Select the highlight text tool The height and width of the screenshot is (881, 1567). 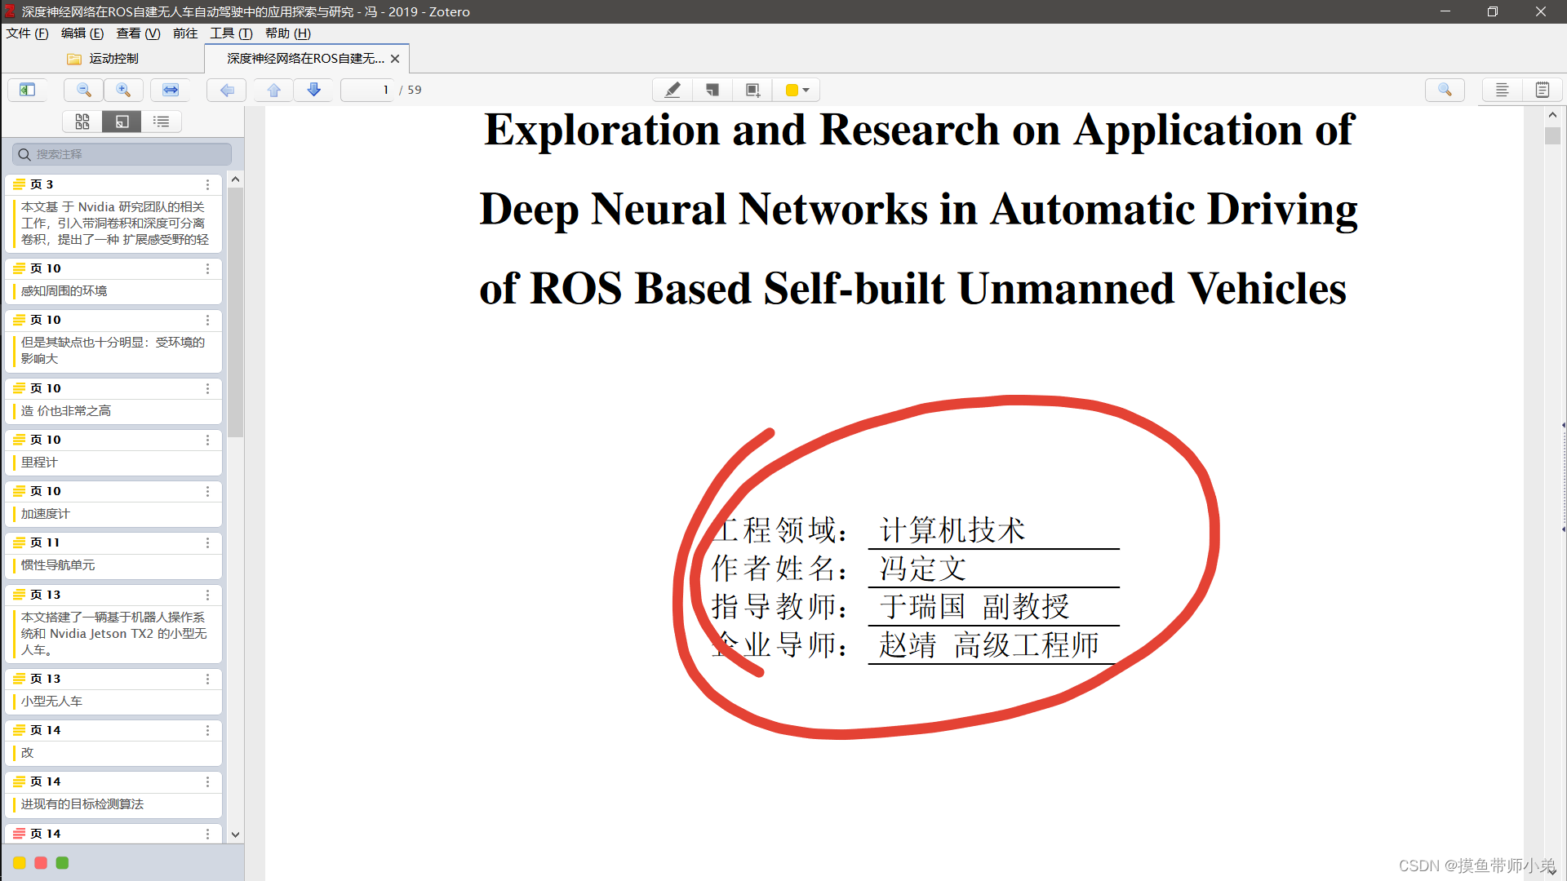673,90
